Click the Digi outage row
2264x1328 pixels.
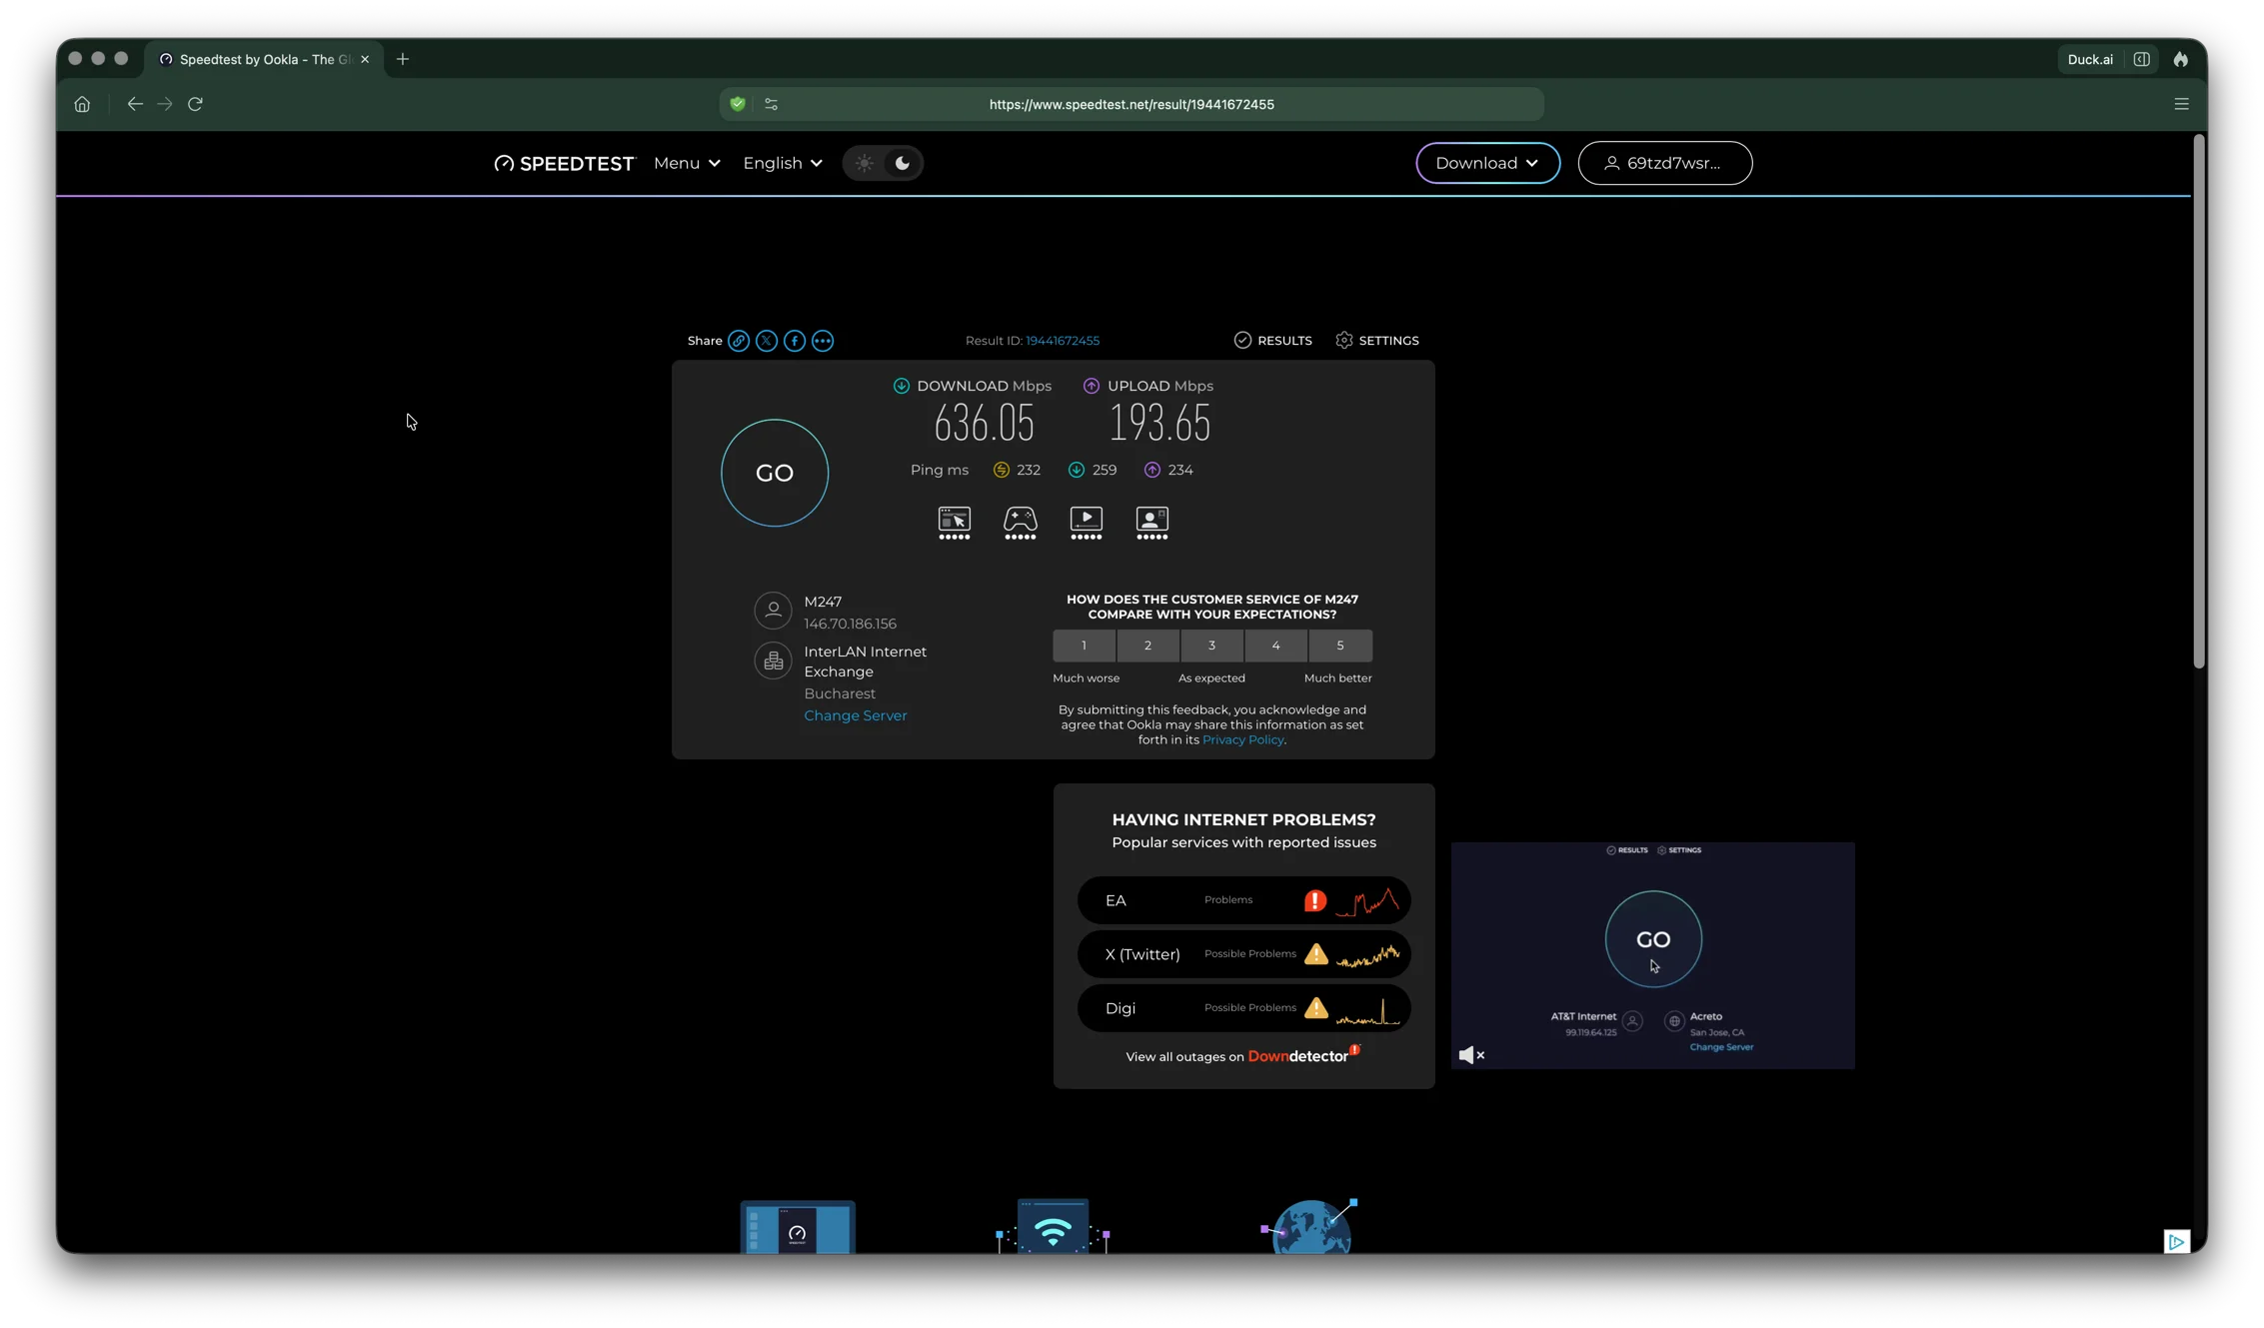pos(1243,1008)
